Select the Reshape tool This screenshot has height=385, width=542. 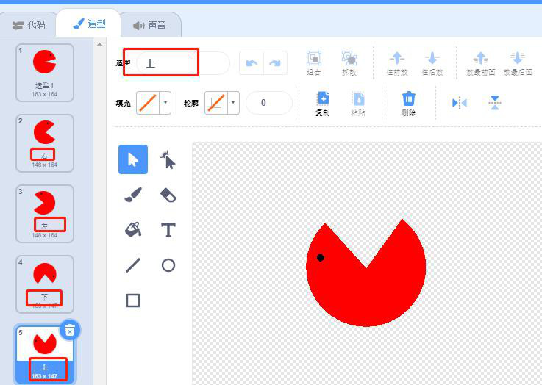(168, 159)
